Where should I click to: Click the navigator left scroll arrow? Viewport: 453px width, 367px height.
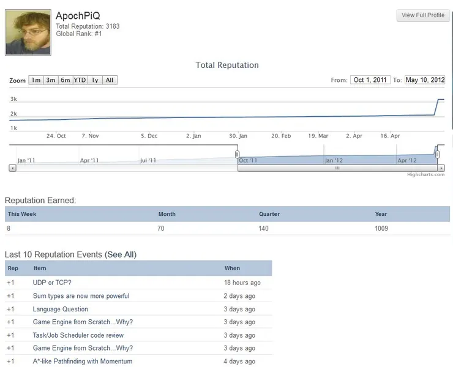click(12, 168)
